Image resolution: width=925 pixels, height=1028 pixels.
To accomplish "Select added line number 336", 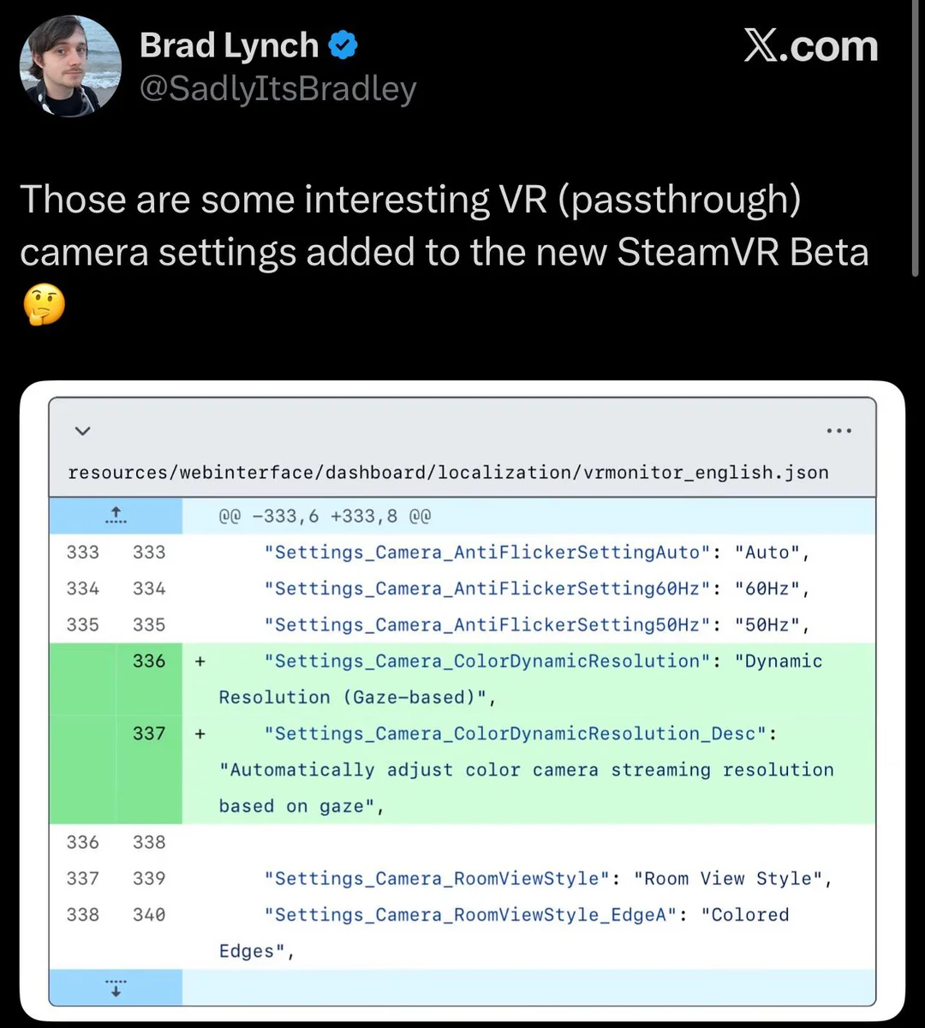I will (149, 661).
